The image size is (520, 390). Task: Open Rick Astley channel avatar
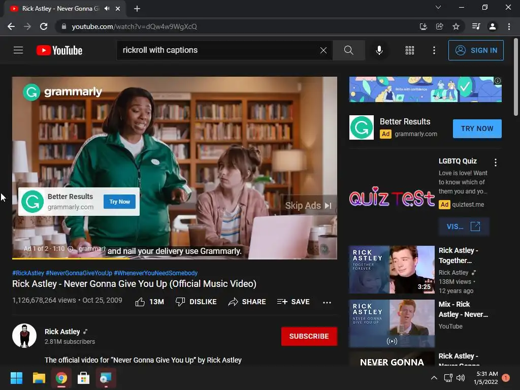pos(24,336)
